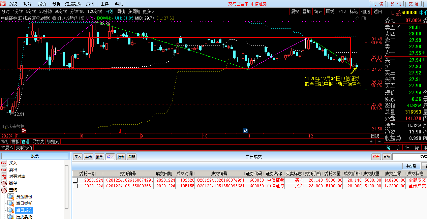The image size is (427, 219).
Task: Click the red BUY icon beside 买入
Action: tap(4, 163)
